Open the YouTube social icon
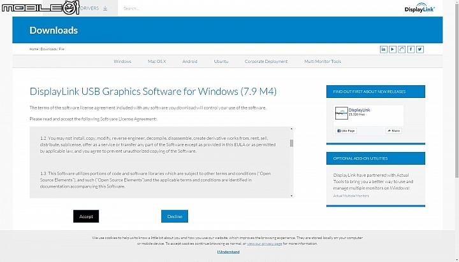This screenshot has width=459, height=262. pyautogui.click(x=393, y=50)
